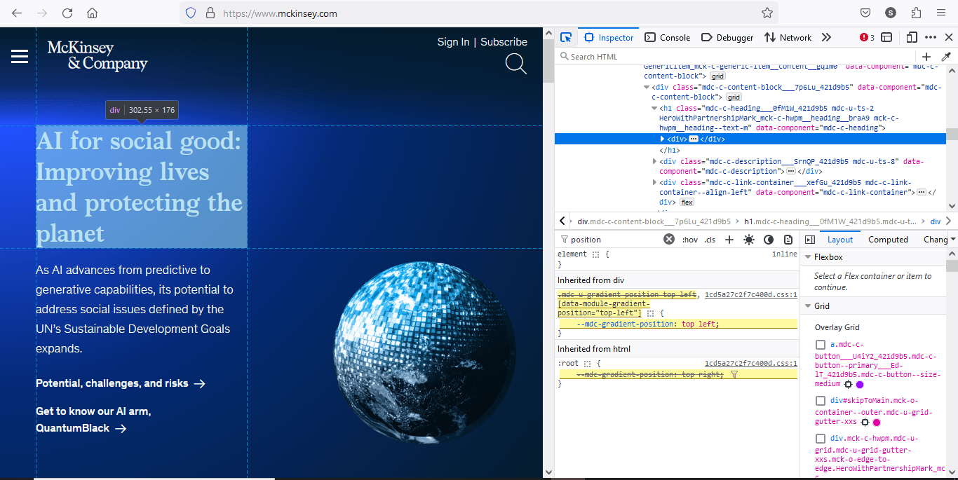Screen dimensions: 958x480
Task: Bookmark this page with star icon
Action: click(x=767, y=13)
